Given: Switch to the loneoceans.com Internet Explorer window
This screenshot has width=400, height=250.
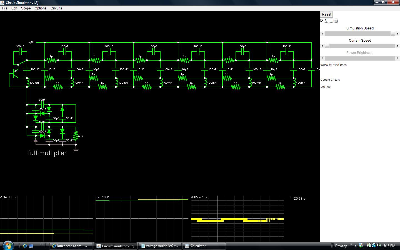Looking at the screenshot, I should point(71,246).
